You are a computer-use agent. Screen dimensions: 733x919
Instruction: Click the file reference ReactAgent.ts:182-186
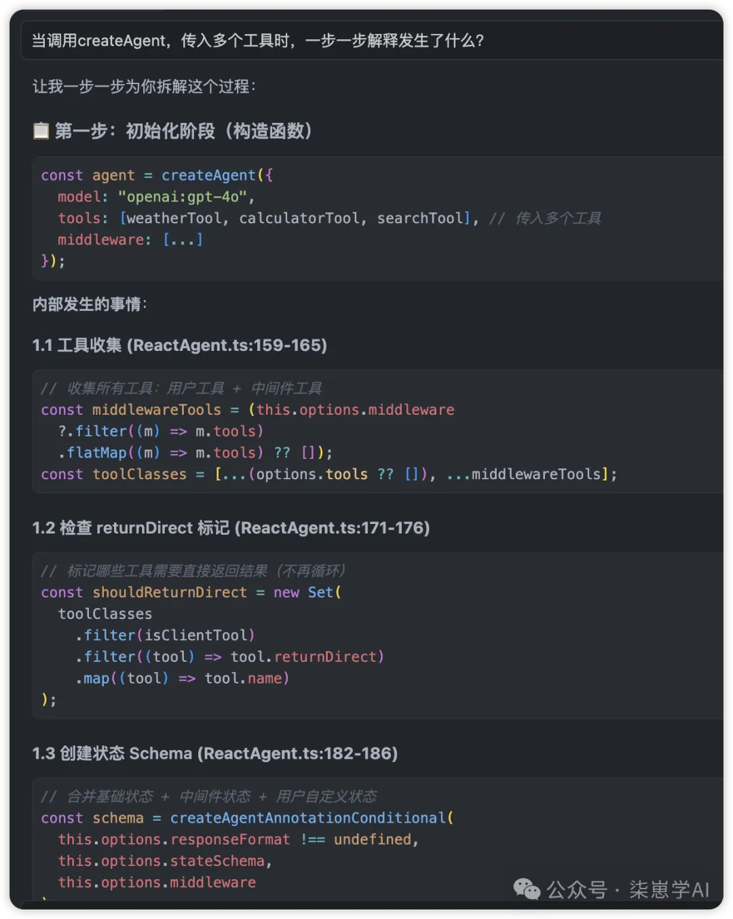(x=299, y=753)
